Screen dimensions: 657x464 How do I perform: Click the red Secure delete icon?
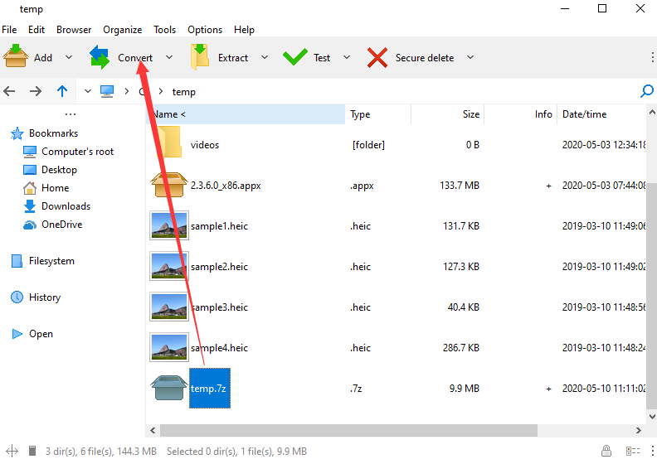click(x=377, y=57)
